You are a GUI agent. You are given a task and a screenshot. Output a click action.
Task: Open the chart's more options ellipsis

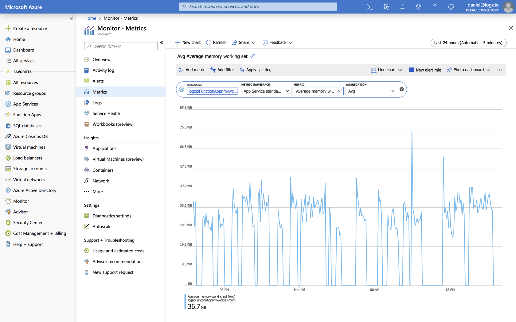(499, 70)
